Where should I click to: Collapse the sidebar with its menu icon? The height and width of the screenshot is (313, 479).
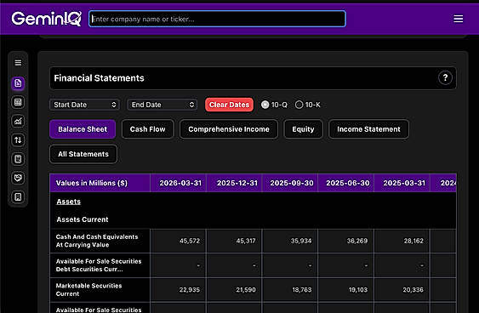point(18,63)
